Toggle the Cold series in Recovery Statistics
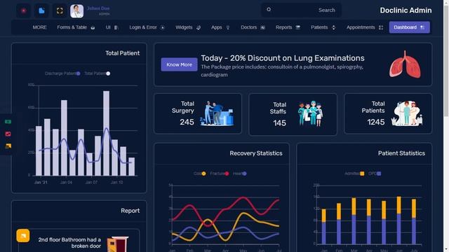Screen dimensions: 449x252 tap(199, 174)
